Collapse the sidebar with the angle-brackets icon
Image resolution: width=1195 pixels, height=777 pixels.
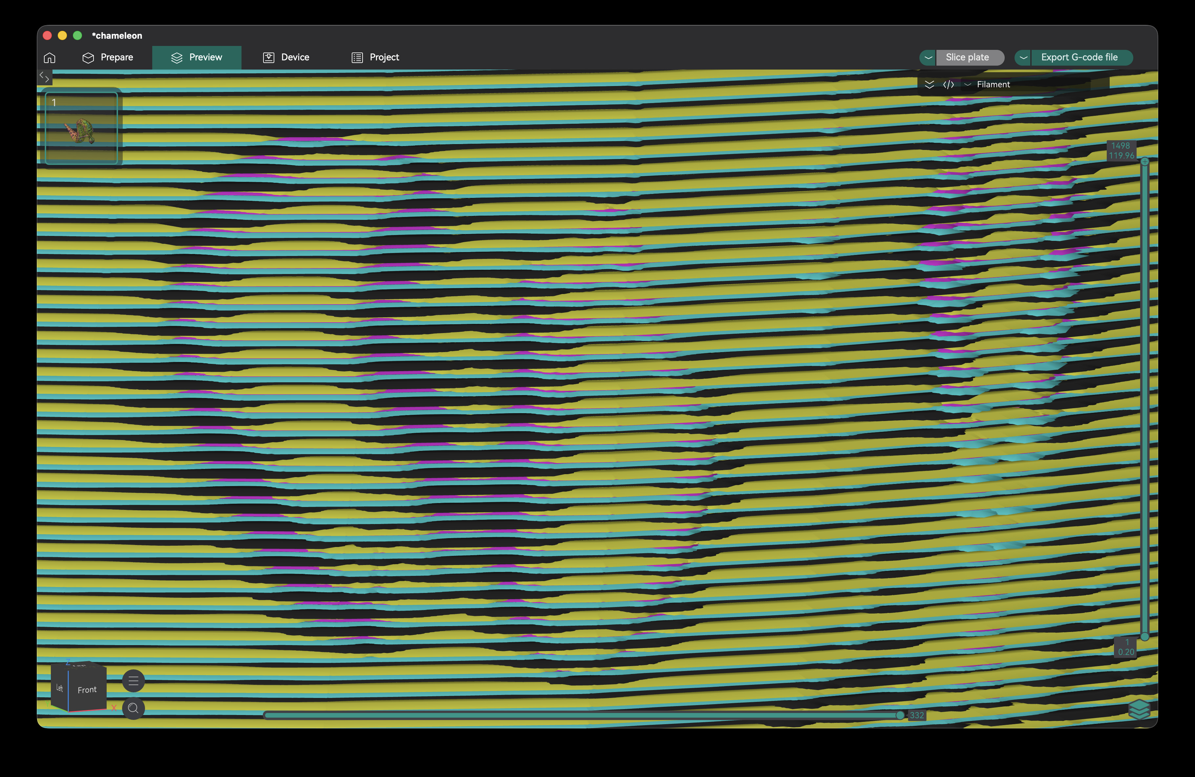pos(44,77)
